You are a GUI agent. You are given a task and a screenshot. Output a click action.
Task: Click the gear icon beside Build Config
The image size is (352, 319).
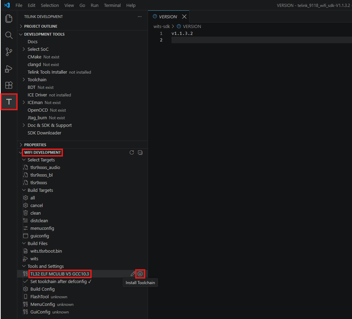pyautogui.click(x=26, y=289)
